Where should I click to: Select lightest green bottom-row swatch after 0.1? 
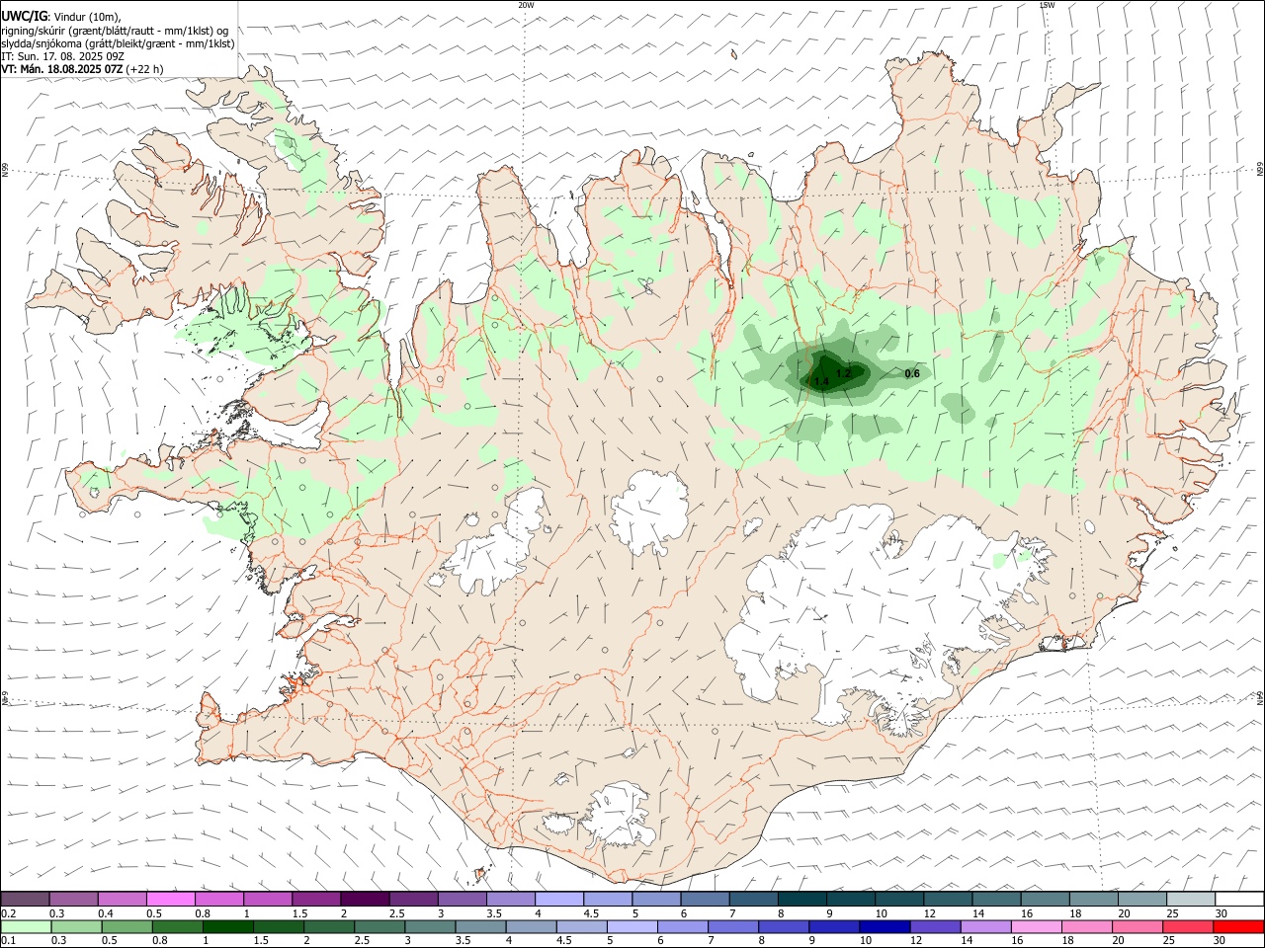click(x=26, y=926)
